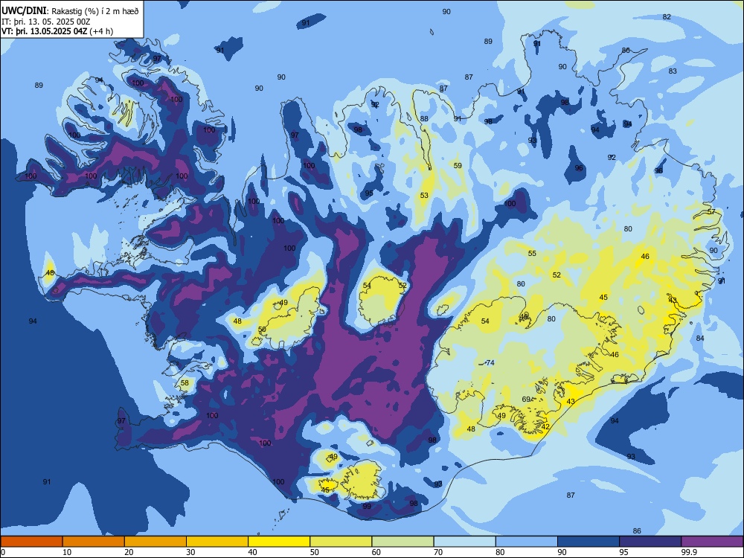
Task: Click the pale yellow 50–60 legend swatch
Action: [341, 542]
